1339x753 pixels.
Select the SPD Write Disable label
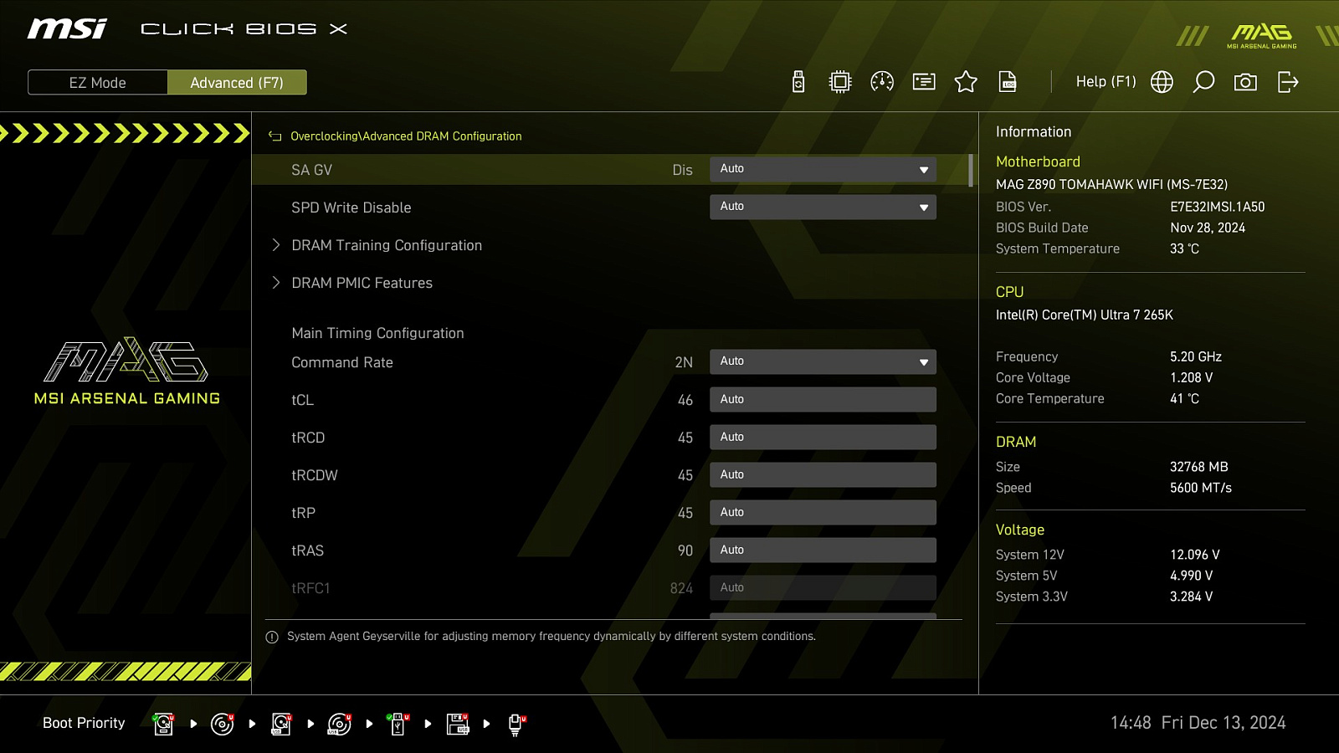(x=351, y=207)
